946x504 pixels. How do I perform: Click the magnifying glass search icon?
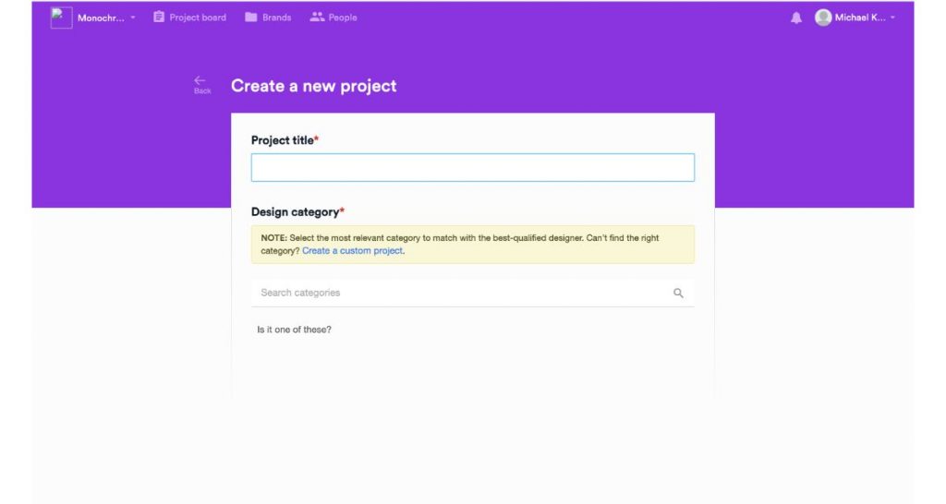point(678,293)
